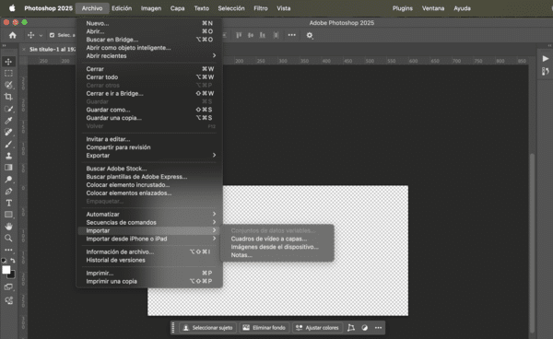The width and height of the screenshot is (553, 339).
Task: Expand the Exportar submenu
Action: 150,156
